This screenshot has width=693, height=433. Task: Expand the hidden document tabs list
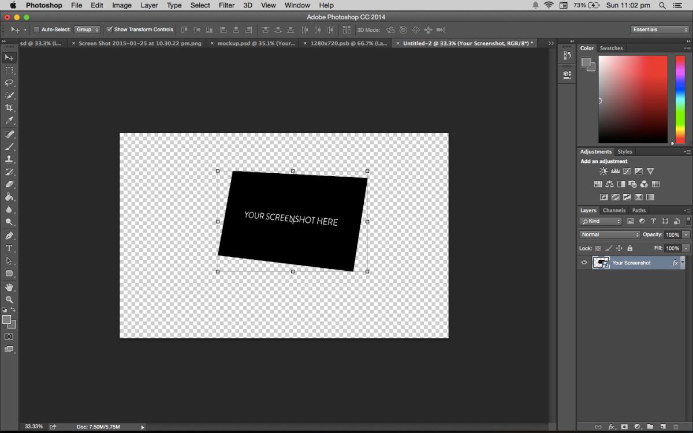551,43
